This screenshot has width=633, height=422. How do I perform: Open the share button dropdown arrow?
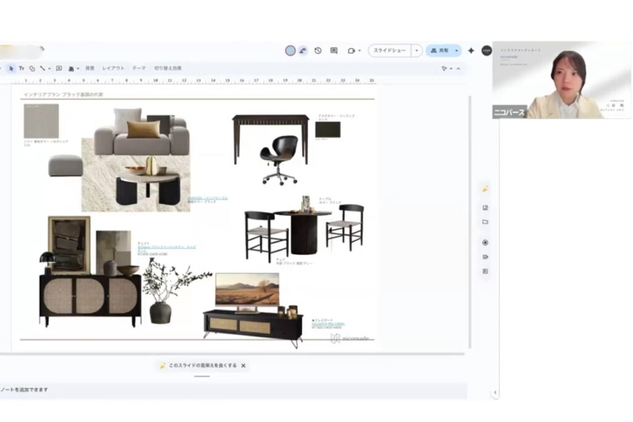coord(456,51)
